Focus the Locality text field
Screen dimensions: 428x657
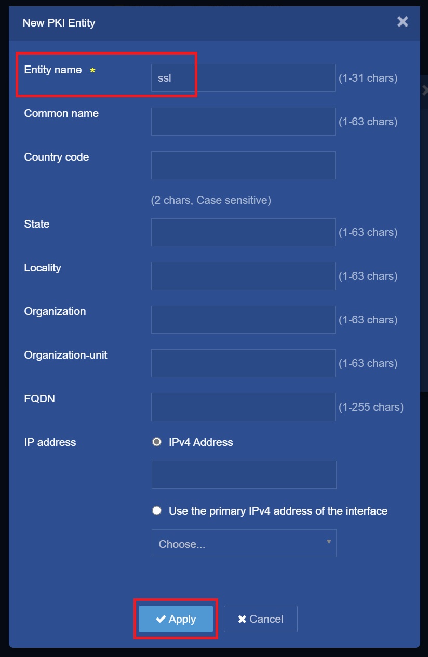point(243,276)
